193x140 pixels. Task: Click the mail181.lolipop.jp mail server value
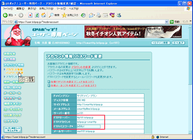[x=86, y=131]
